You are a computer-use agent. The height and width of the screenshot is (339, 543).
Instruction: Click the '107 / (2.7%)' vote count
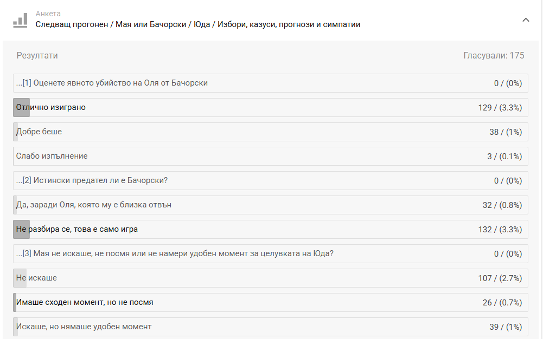coord(500,278)
